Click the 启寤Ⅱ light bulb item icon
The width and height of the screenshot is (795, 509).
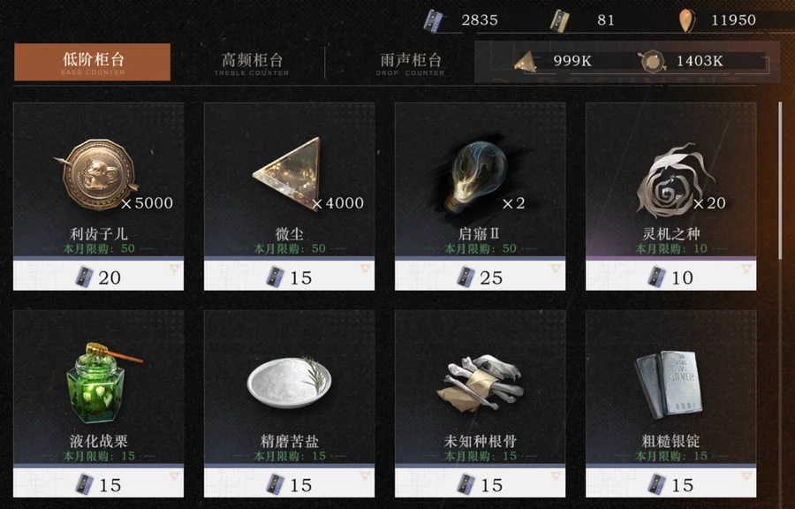coord(477,176)
